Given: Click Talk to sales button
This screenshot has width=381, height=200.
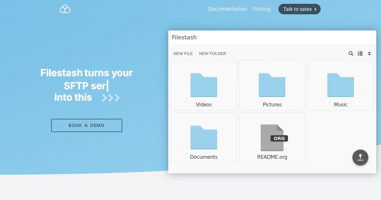Looking at the screenshot, I should click(299, 9).
